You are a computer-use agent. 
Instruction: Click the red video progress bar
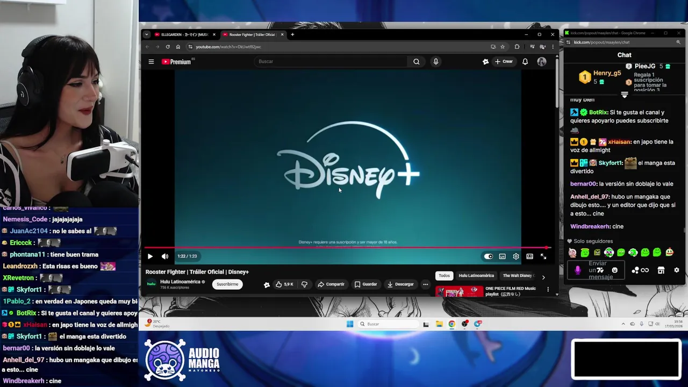pyautogui.click(x=347, y=248)
